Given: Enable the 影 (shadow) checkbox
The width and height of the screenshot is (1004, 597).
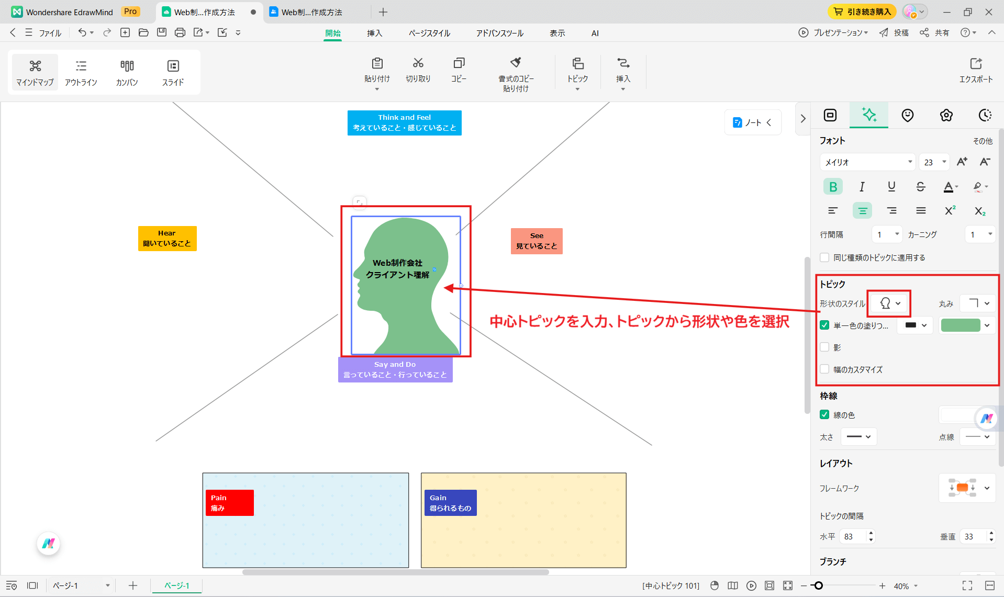Looking at the screenshot, I should (x=824, y=347).
